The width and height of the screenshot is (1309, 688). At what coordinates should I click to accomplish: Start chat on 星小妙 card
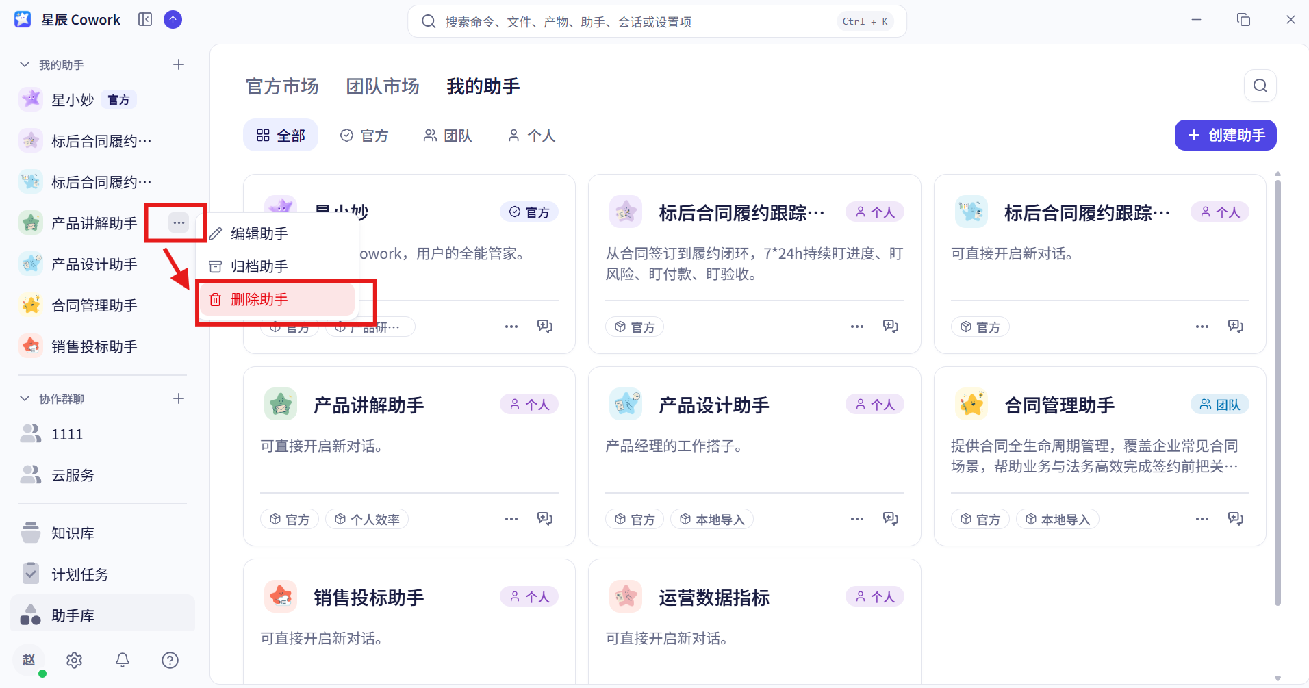[545, 326]
